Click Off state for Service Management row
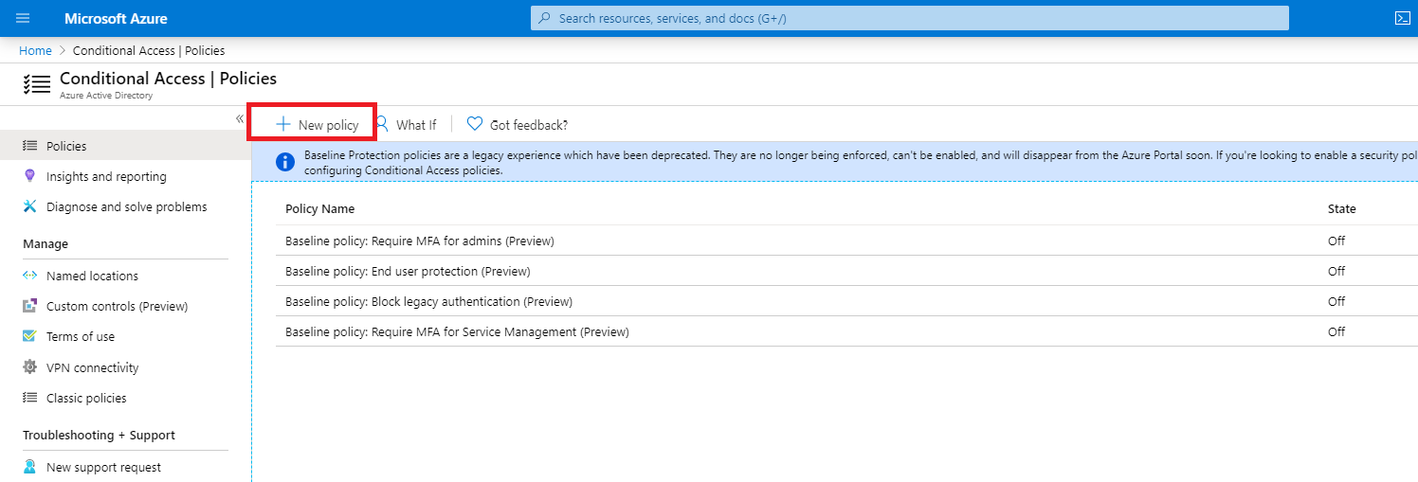Image resolution: width=1418 pixels, height=482 pixels. tap(1336, 331)
